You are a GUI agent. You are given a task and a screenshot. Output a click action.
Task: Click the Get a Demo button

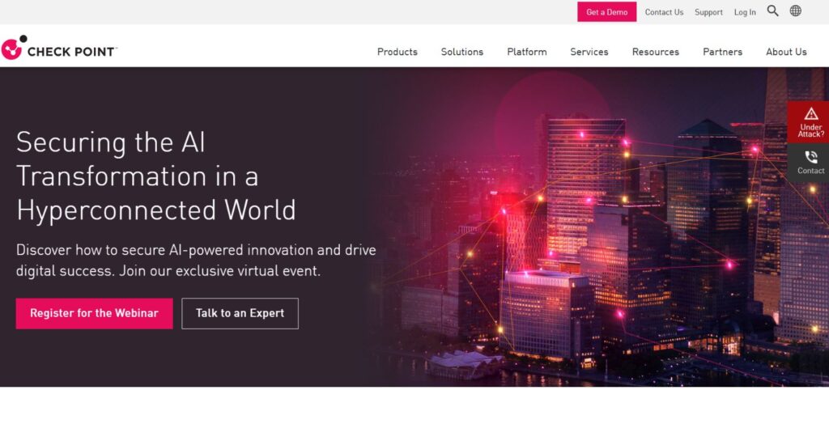click(x=606, y=12)
